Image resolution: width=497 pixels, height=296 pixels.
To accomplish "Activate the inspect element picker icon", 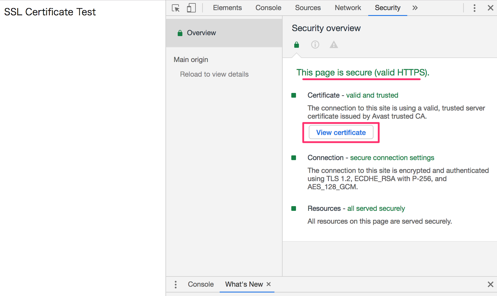I will pyautogui.click(x=176, y=8).
